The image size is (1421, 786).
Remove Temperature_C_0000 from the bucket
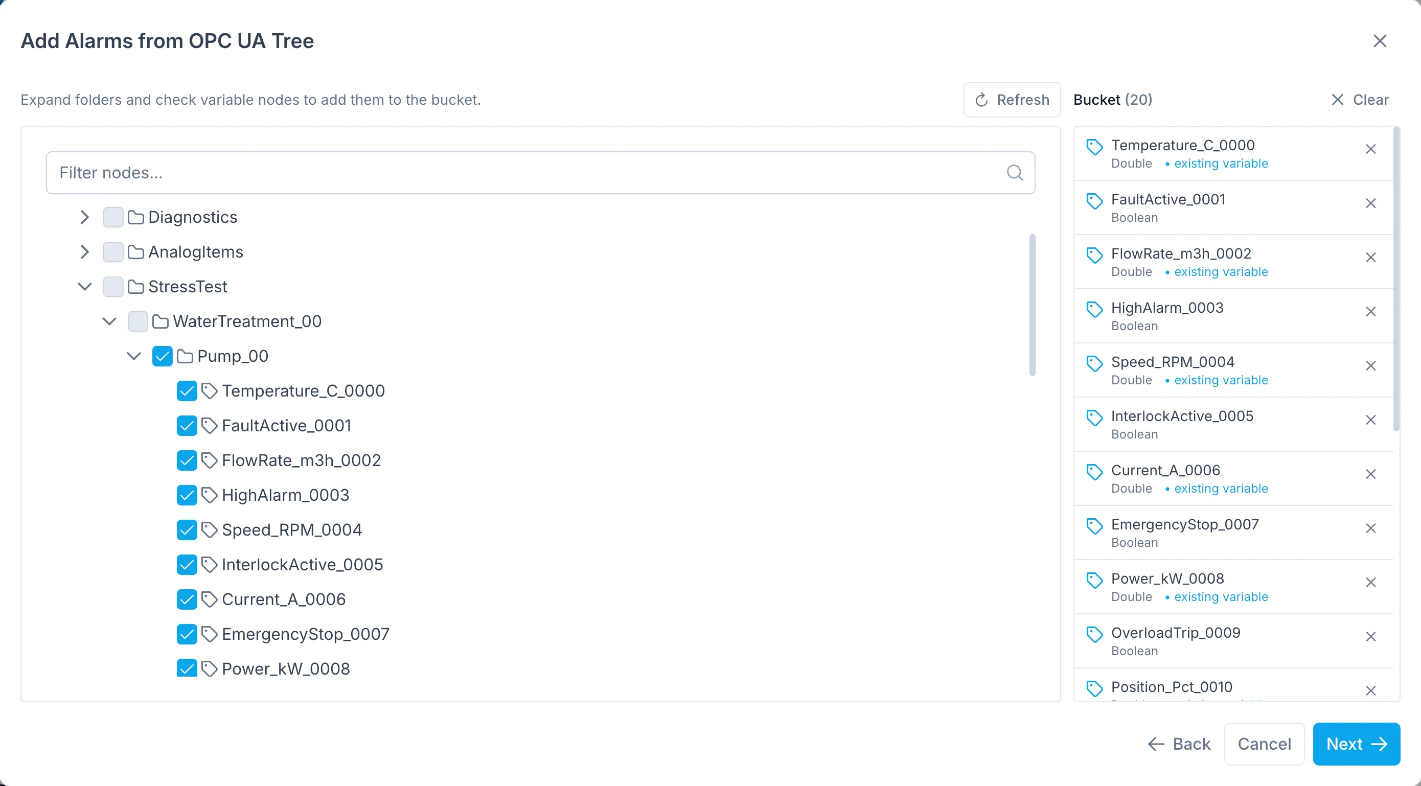point(1371,149)
